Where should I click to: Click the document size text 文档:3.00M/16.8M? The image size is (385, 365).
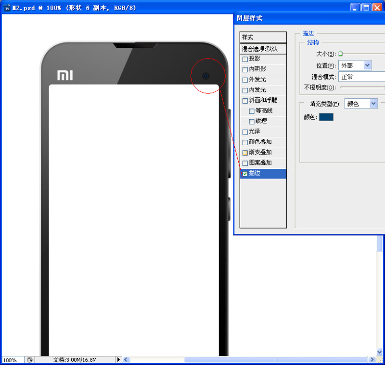[75, 360]
